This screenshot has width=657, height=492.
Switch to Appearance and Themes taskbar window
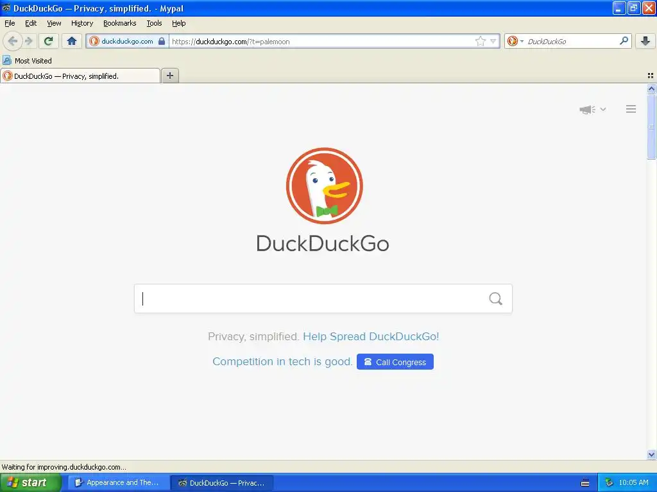point(119,482)
